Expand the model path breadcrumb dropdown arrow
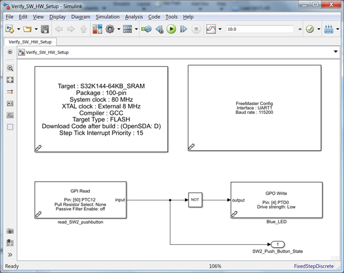Image resolution: width=344 pixels, height=273 pixels. coord(336,52)
